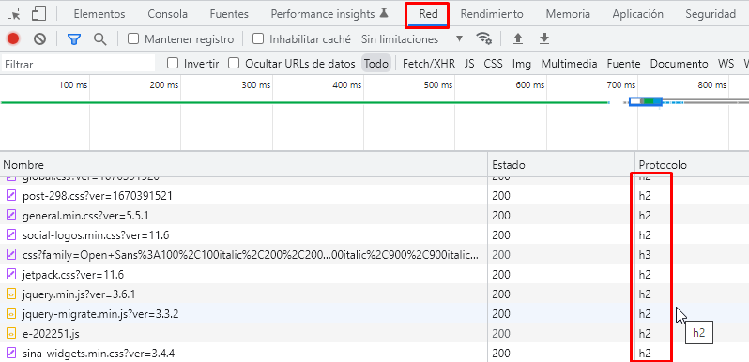Select the jetpack.css?ver=11.6 request

click(x=73, y=275)
